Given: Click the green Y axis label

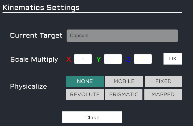Looking at the screenshot, I should pyautogui.click(x=99, y=59).
